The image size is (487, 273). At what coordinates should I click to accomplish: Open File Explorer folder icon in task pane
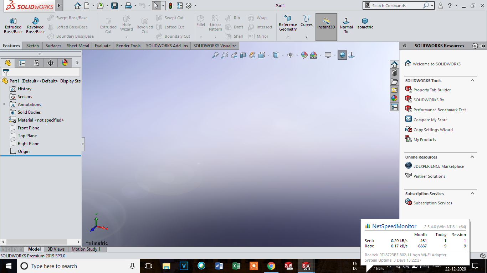(394, 81)
